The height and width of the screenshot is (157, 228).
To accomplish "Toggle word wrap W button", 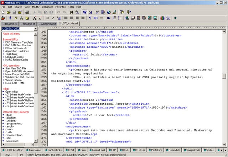I will pyautogui.click(x=84, y=12).
